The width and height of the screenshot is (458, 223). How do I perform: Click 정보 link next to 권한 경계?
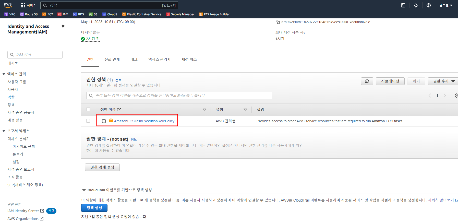click(x=134, y=139)
